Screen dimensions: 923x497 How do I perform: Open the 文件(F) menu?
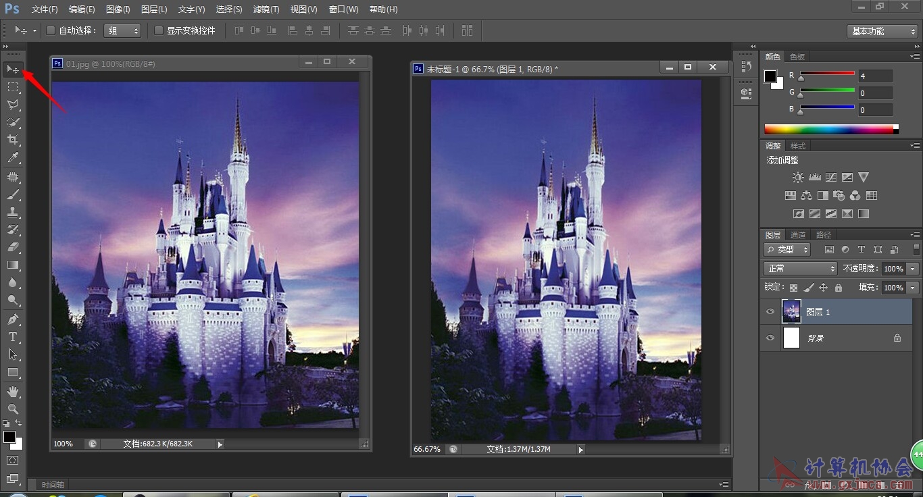45,9
